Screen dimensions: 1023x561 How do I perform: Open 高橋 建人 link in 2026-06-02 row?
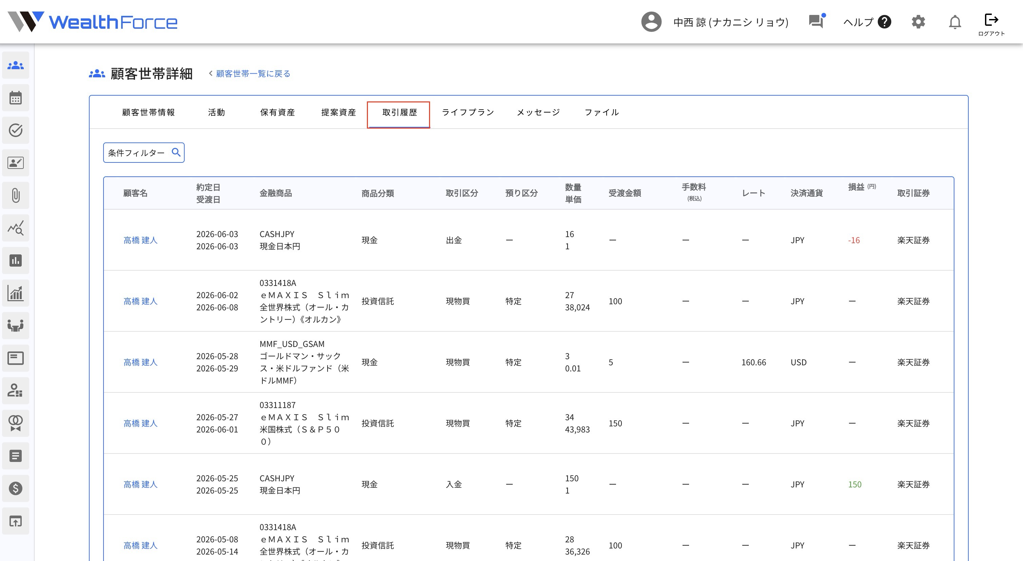coord(141,301)
